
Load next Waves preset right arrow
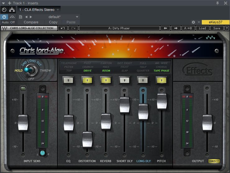tap(176, 28)
